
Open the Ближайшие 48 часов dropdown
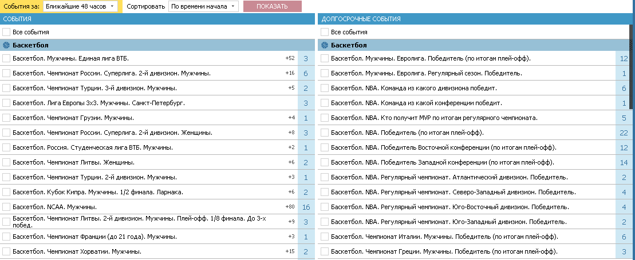[80, 6]
